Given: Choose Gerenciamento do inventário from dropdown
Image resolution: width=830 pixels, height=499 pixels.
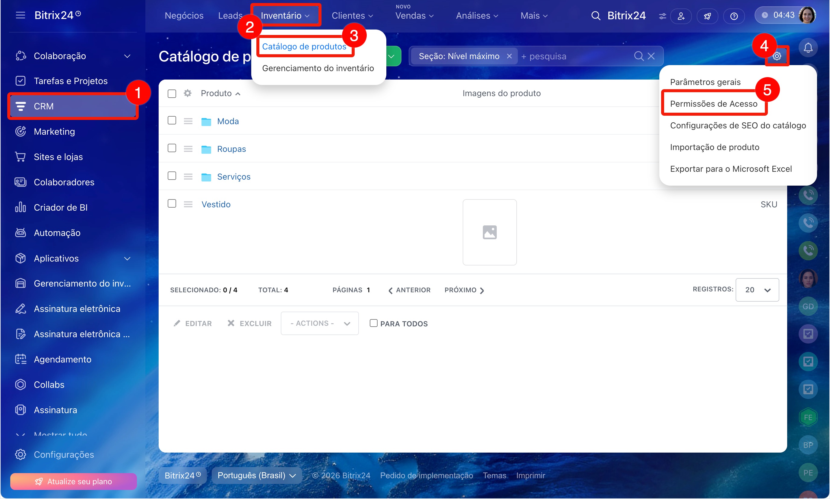Looking at the screenshot, I should (x=318, y=68).
